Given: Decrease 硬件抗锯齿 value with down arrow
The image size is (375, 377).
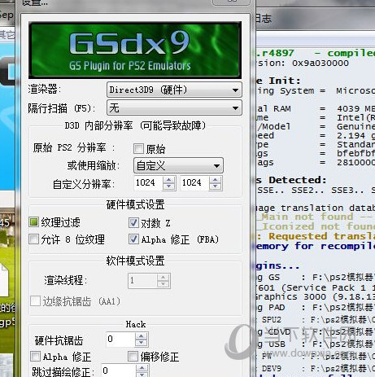Looking at the screenshot, I should pos(141,343).
